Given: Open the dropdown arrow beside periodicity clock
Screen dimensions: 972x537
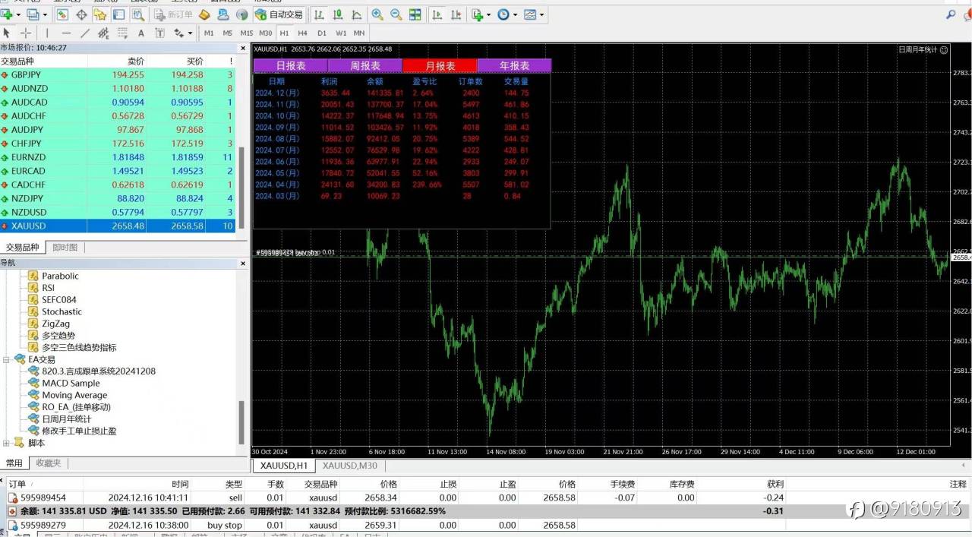Looking at the screenshot, I should tap(515, 14).
